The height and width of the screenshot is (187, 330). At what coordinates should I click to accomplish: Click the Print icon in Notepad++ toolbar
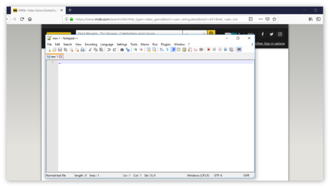(x=82, y=50)
